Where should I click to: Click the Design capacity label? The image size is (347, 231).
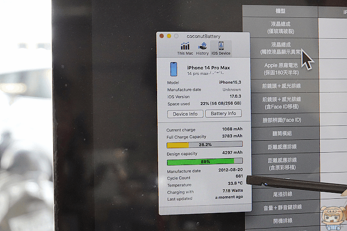coord(182,154)
